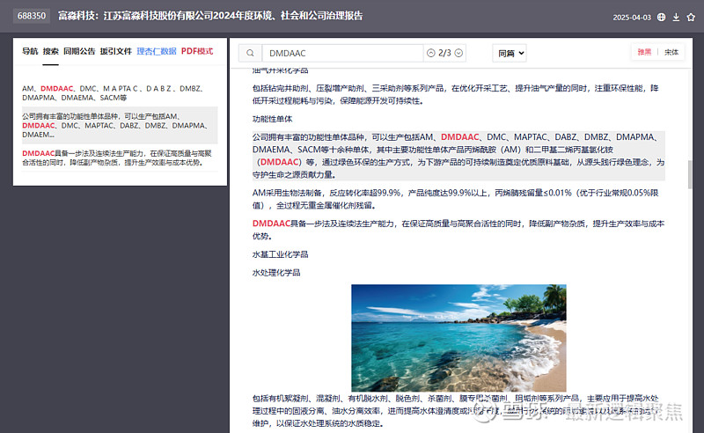This screenshot has height=433, width=704.
Task: Click the 2/3 match counter
Action: [x=444, y=53]
